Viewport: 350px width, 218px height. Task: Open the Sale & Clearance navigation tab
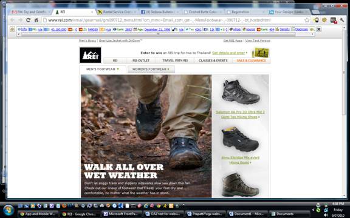[x=252, y=61]
